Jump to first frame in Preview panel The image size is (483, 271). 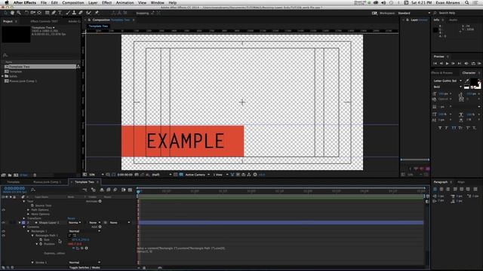pyautogui.click(x=435, y=63)
